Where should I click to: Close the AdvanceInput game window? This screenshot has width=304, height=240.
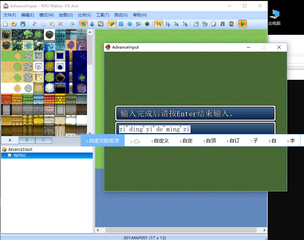(x=279, y=47)
